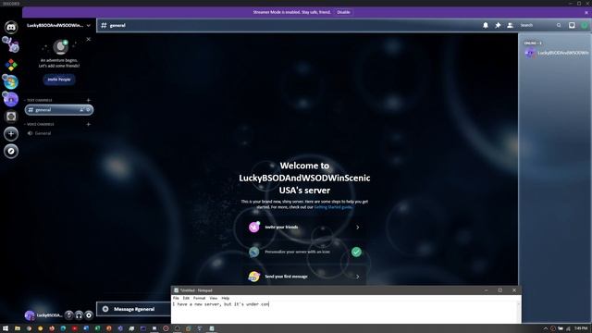
Task: Open settings gear on #general channel row
Action: point(89,109)
